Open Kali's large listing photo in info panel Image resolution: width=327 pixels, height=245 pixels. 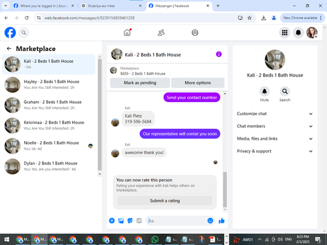(x=275, y=59)
